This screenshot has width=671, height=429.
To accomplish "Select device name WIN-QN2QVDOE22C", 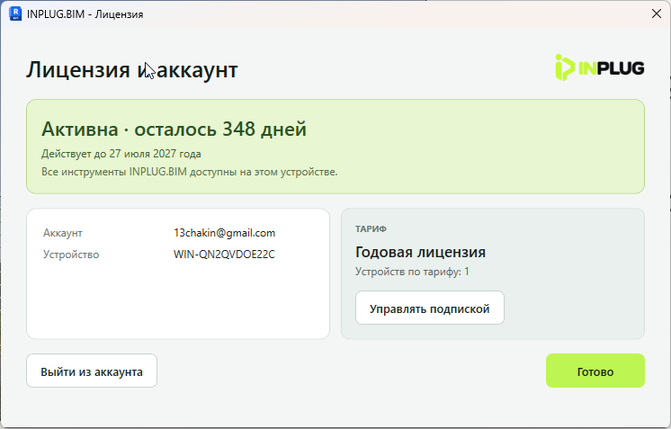I will click(224, 255).
